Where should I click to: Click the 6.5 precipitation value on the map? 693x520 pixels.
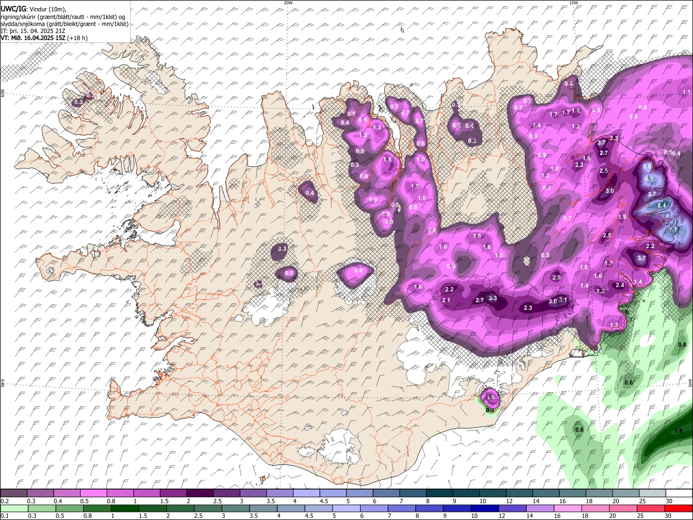(649, 179)
